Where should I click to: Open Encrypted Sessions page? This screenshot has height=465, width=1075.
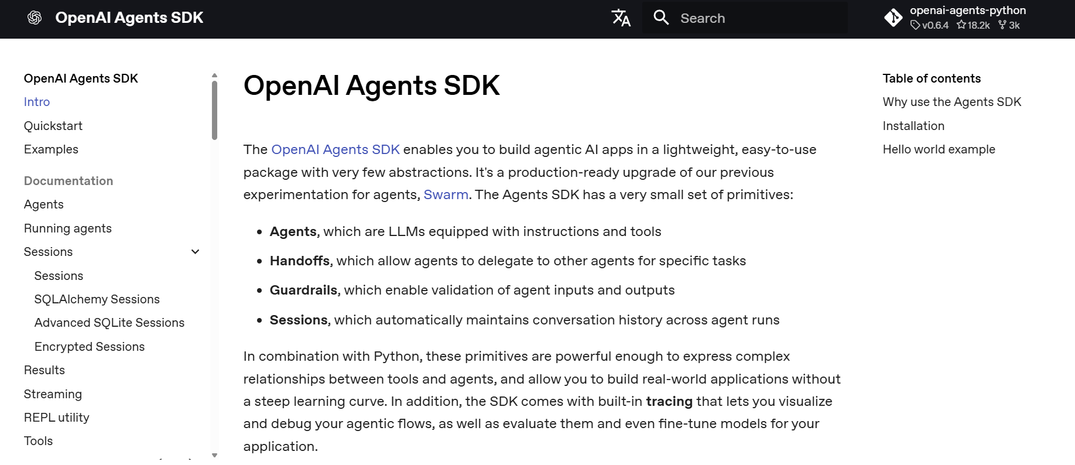[90, 347]
